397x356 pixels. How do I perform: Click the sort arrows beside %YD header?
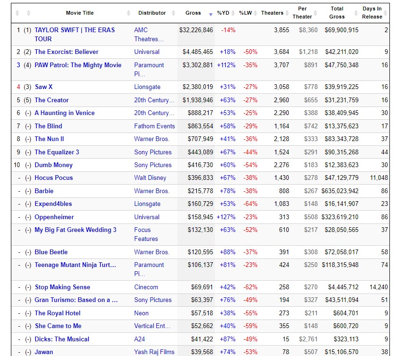pyautogui.click(x=233, y=13)
